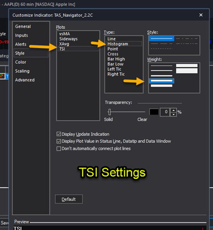Increase transparency percent with up arrow
This screenshot has width=213, height=230.
174,110
